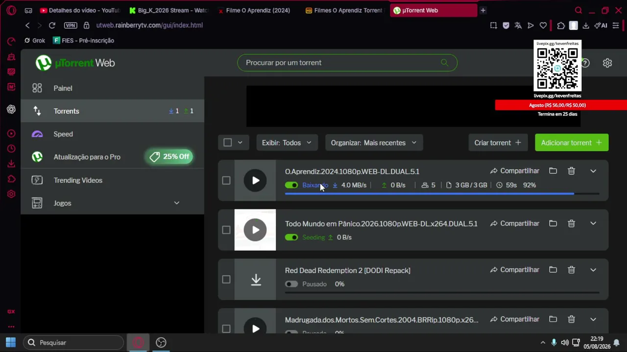
Task: Delete the O.Aprendiz.2024 torrent
Action: pyautogui.click(x=571, y=171)
